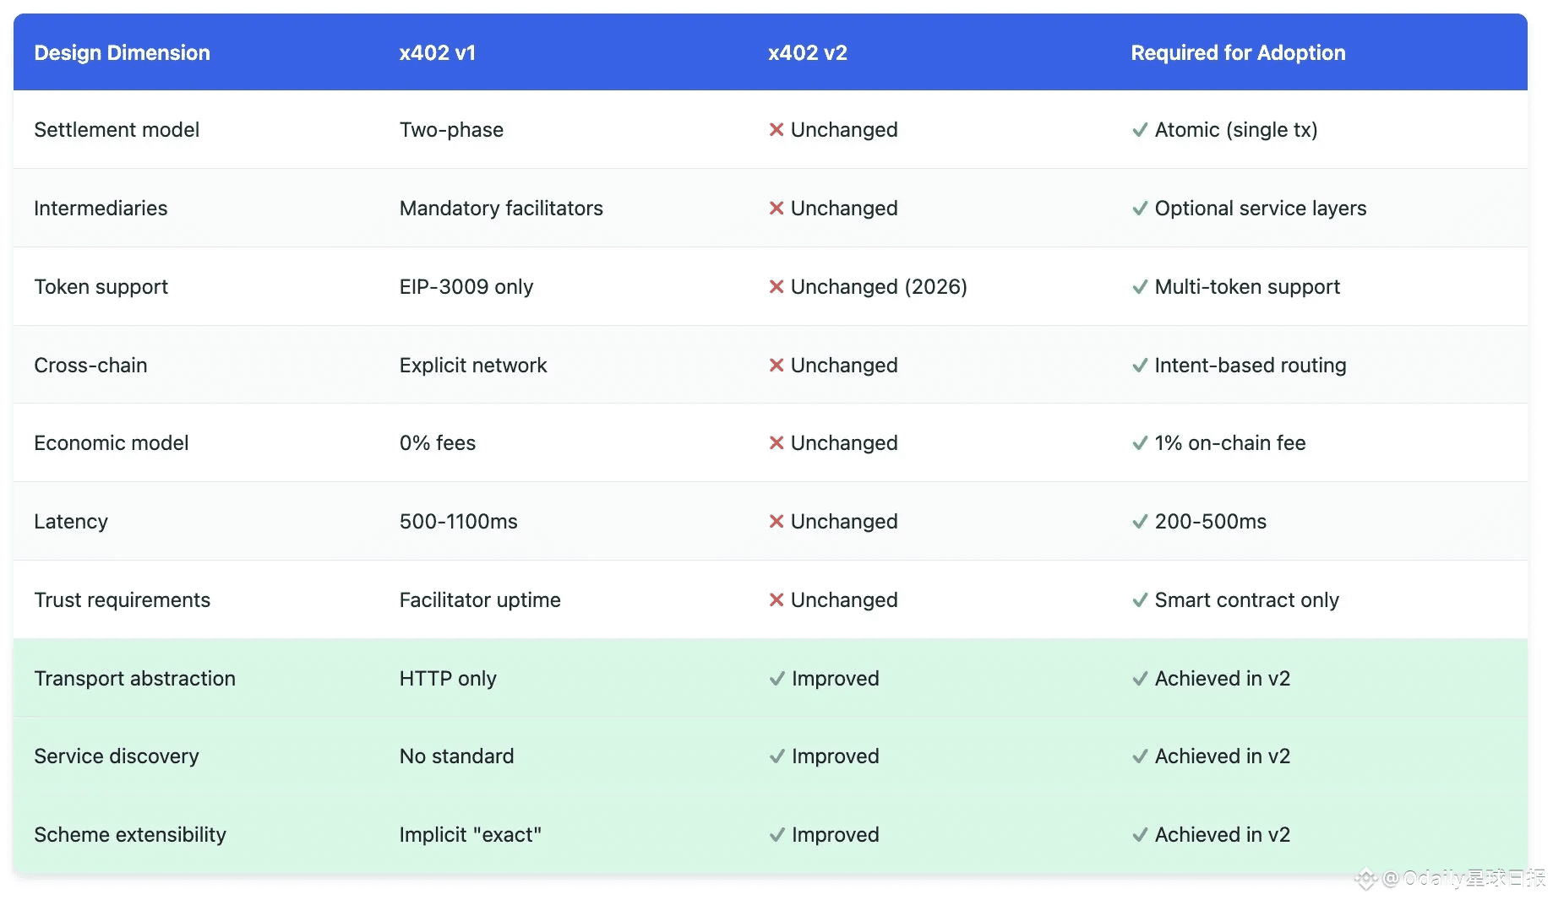Viewport: 1553px width, 900px height.
Task: Select the Scheme extensibility row label
Action: [x=130, y=835]
